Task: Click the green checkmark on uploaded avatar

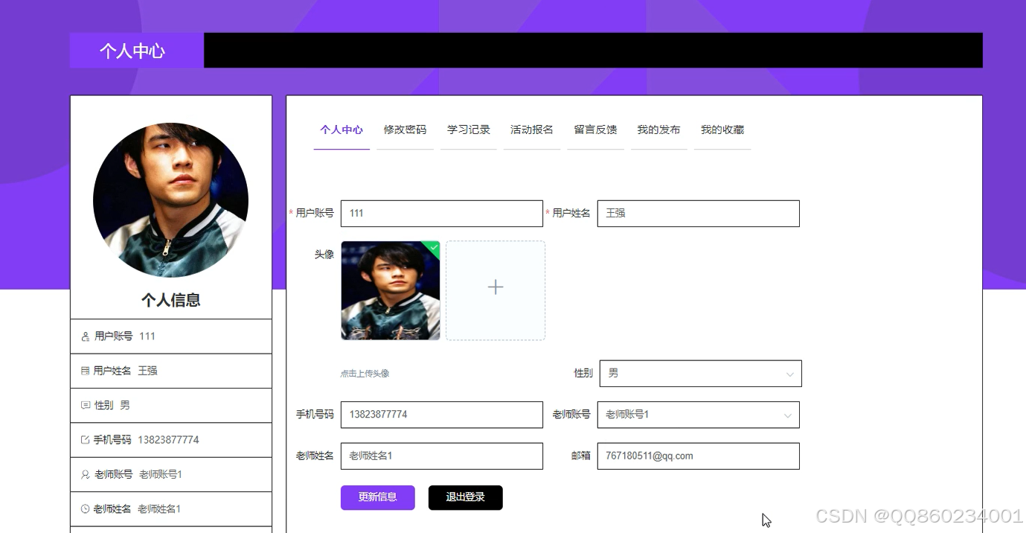Action: [433, 247]
